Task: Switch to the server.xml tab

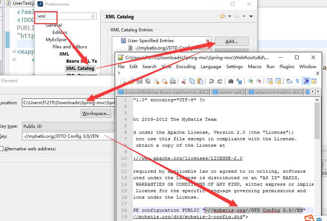Action: tap(228, 92)
